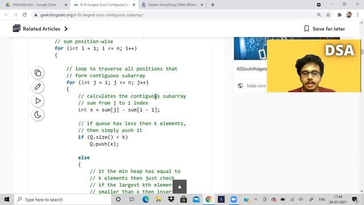Open the Get Help icon on the taskbar
The height and width of the screenshot is (205, 364).
point(246,199)
